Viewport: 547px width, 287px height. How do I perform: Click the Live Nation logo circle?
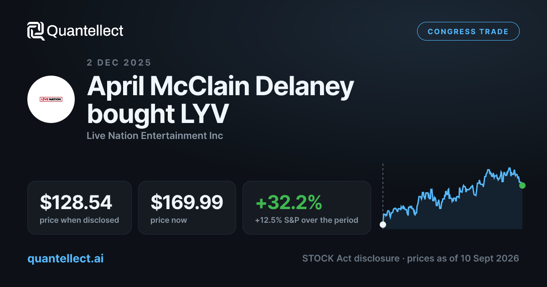[x=51, y=99]
